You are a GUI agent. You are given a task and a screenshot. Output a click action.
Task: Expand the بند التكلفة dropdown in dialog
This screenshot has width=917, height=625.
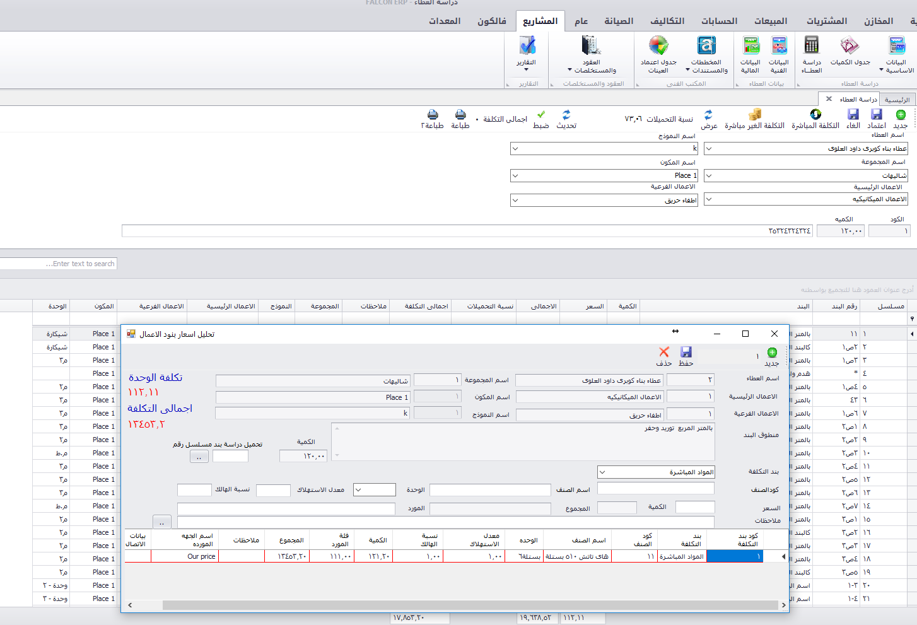tap(602, 472)
